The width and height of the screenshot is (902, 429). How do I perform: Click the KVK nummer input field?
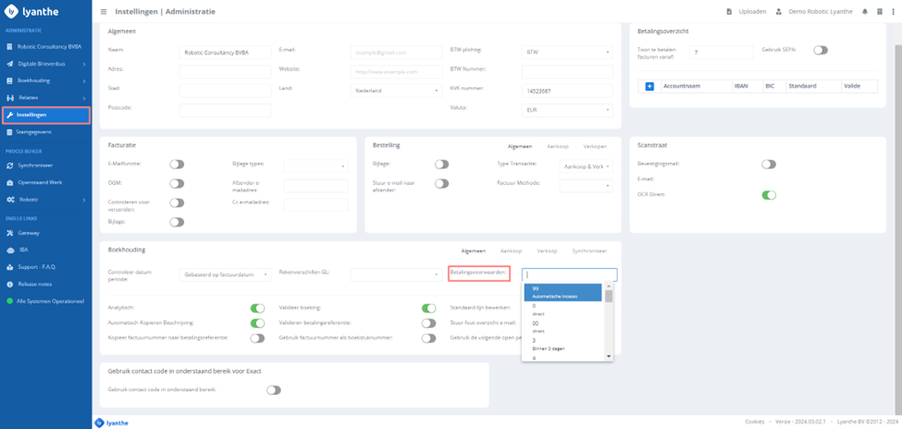(x=567, y=90)
